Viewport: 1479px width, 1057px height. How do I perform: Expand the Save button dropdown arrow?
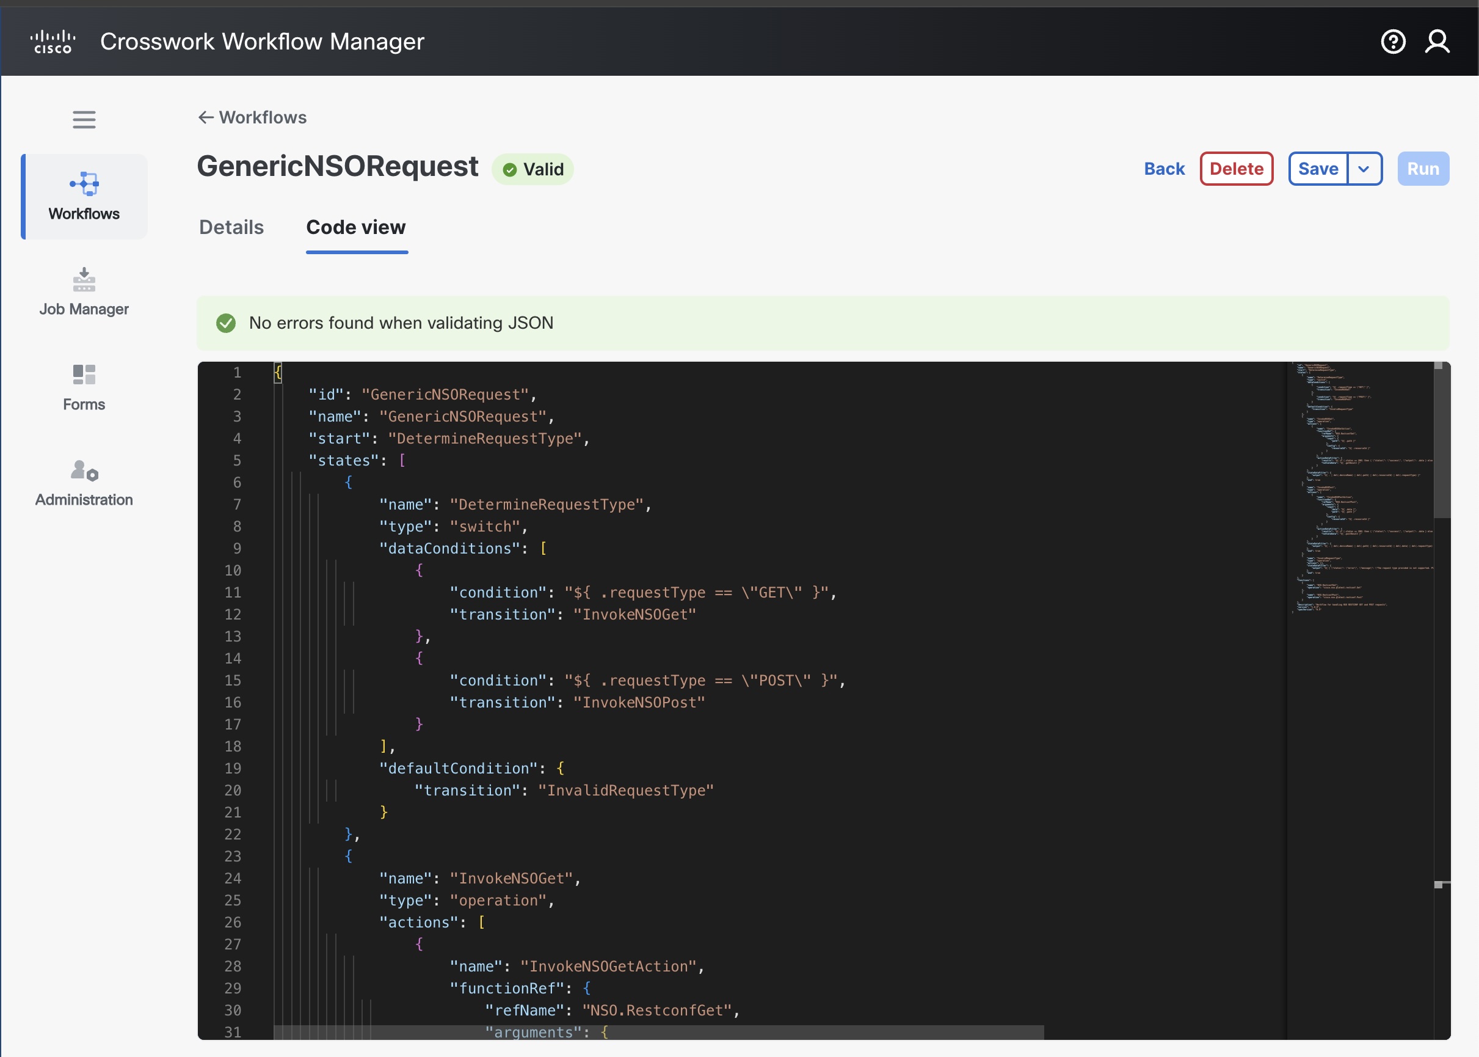point(1364,169)
